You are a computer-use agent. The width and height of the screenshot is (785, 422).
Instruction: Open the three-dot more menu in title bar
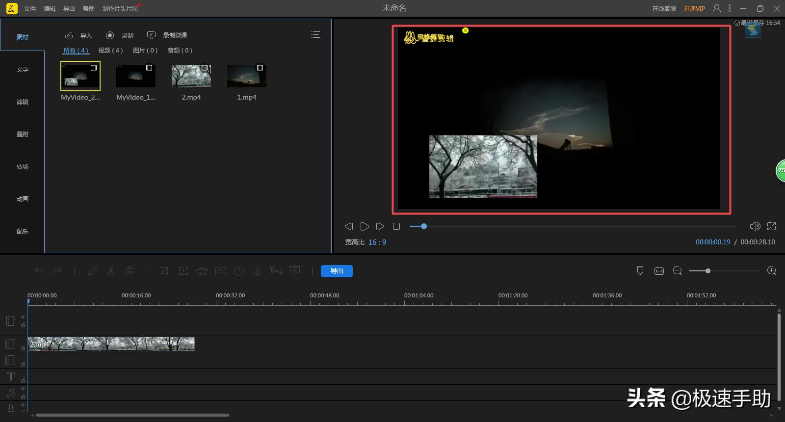[x=730, y=8]
